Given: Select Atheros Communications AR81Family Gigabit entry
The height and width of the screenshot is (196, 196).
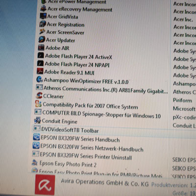Looking at the screenshot, I should pyautogui.click(x=105, y=90).
